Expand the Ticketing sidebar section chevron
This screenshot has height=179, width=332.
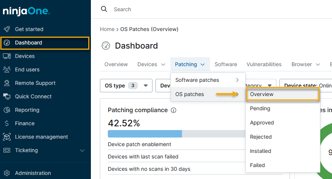tap(83, 151)
